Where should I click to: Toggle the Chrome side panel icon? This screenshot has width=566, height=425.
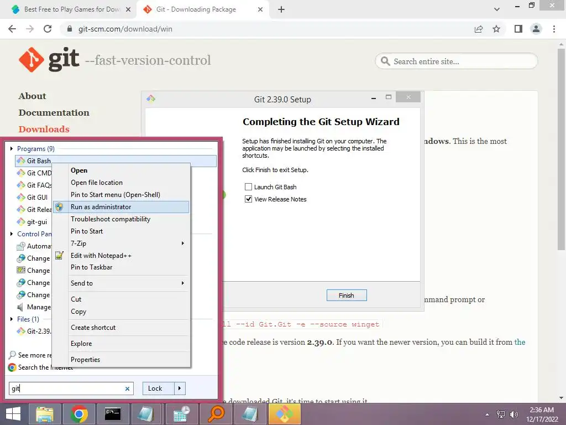pyautogui.click(x=518, y=29)
